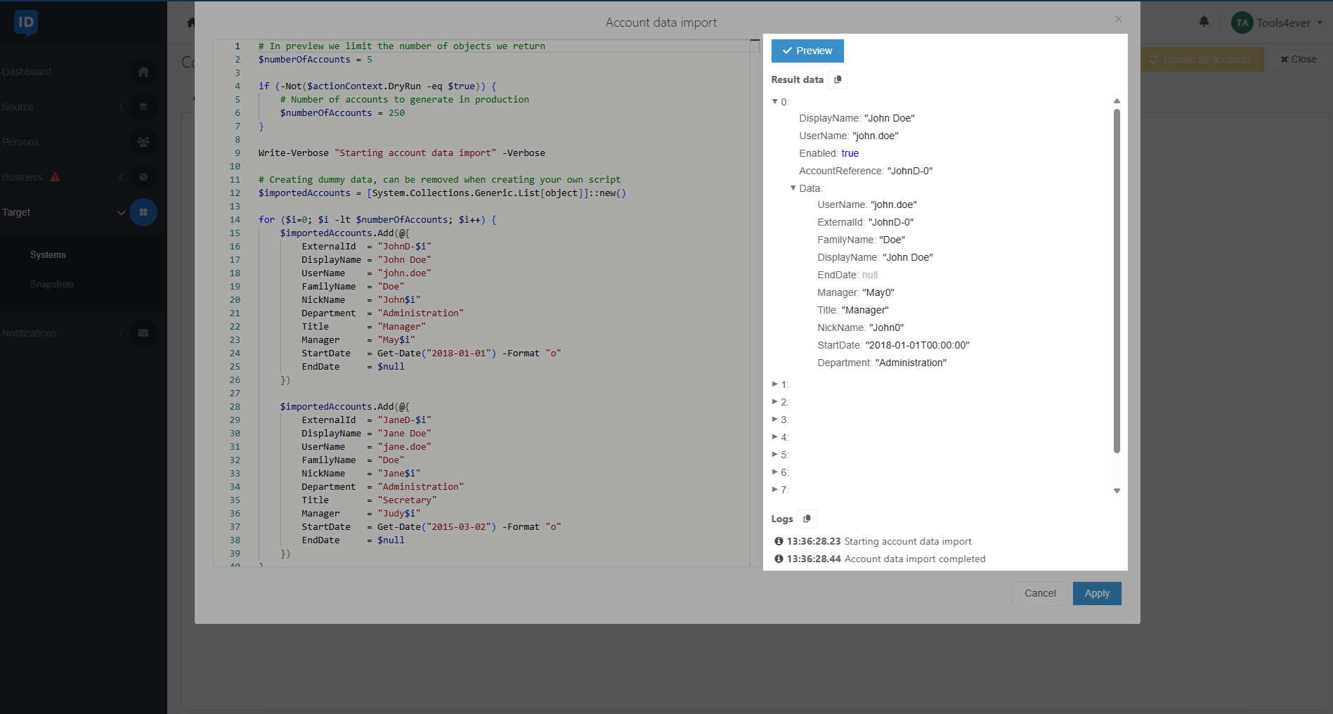Click the Close button behind dialog

click(x=1299, y=59)
